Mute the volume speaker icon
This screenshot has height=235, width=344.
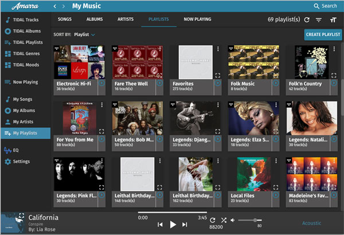point(233,220)
